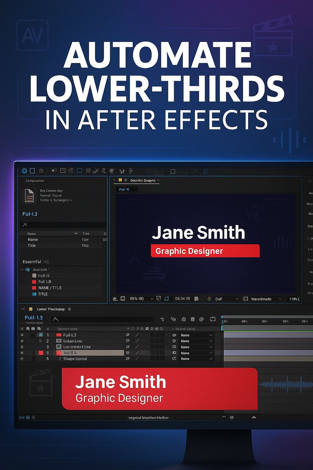
Task: Click the Tine column header in the project list
Action: [x=86, y=233]
